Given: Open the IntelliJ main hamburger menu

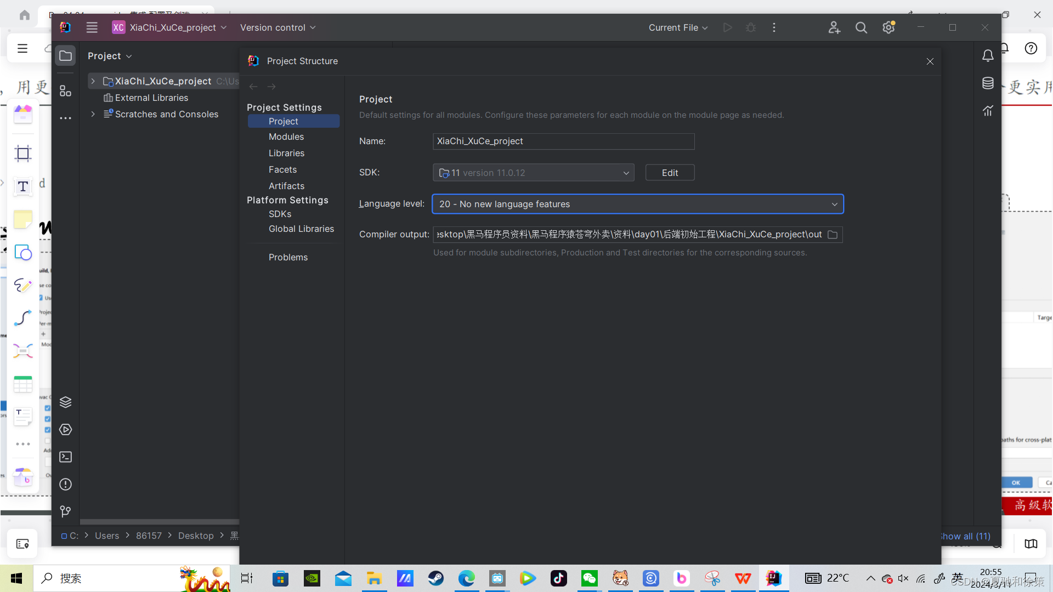Looking at the screenshot, I should (x=92, y=27).
